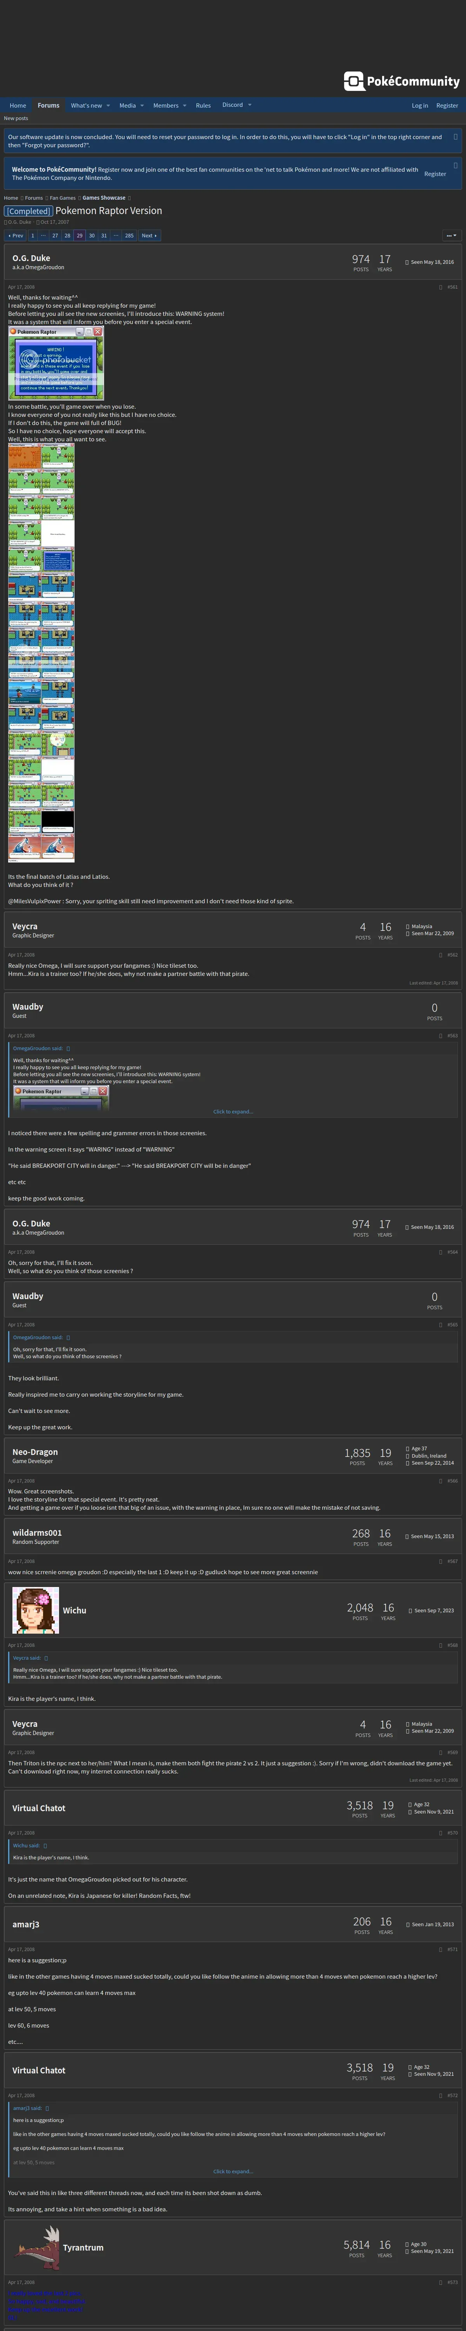Jump to quoted post via 'Veycra said' arrow
Screen dimensions: 466x2331
(46, 1658)
